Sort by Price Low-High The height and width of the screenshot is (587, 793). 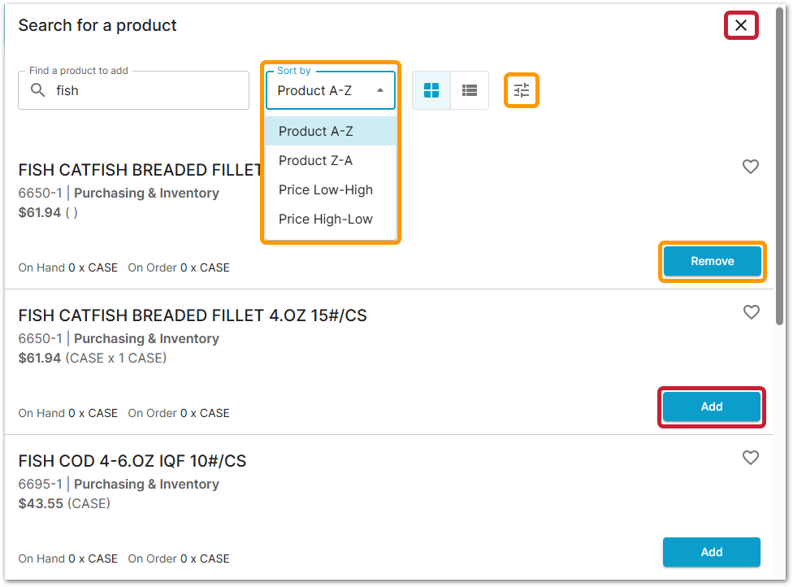click(x=326, y=189)
